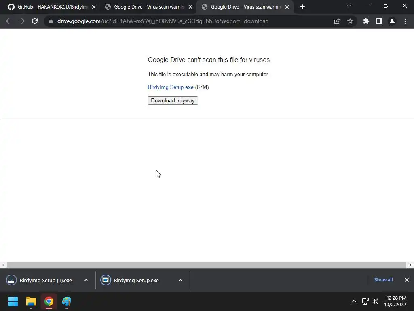The image size is (414, 311).
Task: Open the Chrome profile menu
Action: click(392, 21)
